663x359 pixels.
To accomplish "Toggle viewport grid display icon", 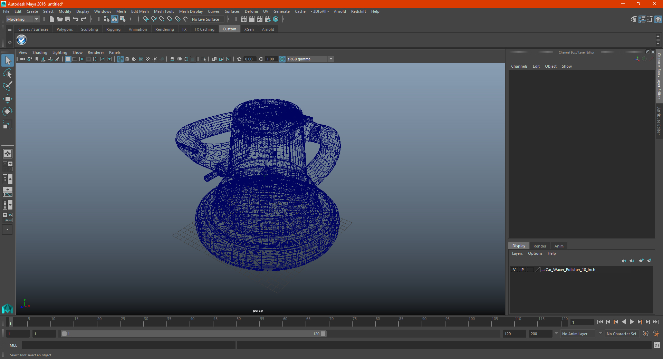I will (x=68, y=59).
